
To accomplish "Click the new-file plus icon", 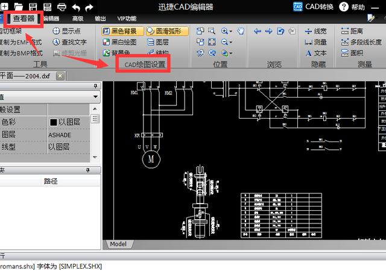I will point(4,7).
